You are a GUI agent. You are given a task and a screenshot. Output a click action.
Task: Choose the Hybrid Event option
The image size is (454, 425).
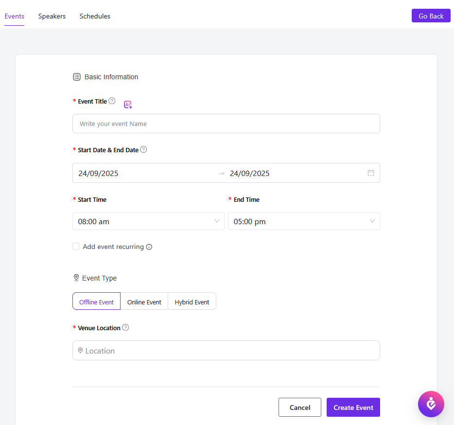[x=192, y=301]
